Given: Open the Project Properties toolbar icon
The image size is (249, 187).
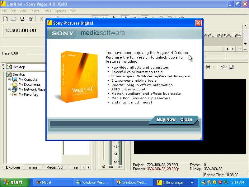Looking at the screenshot, I should (30, 19).
